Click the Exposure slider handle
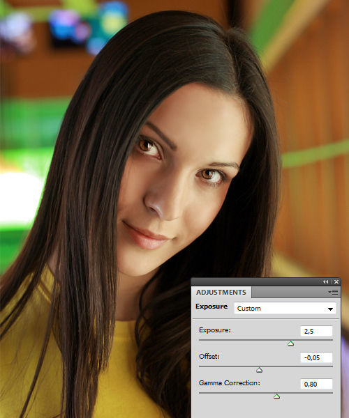 tap(291, 343)
